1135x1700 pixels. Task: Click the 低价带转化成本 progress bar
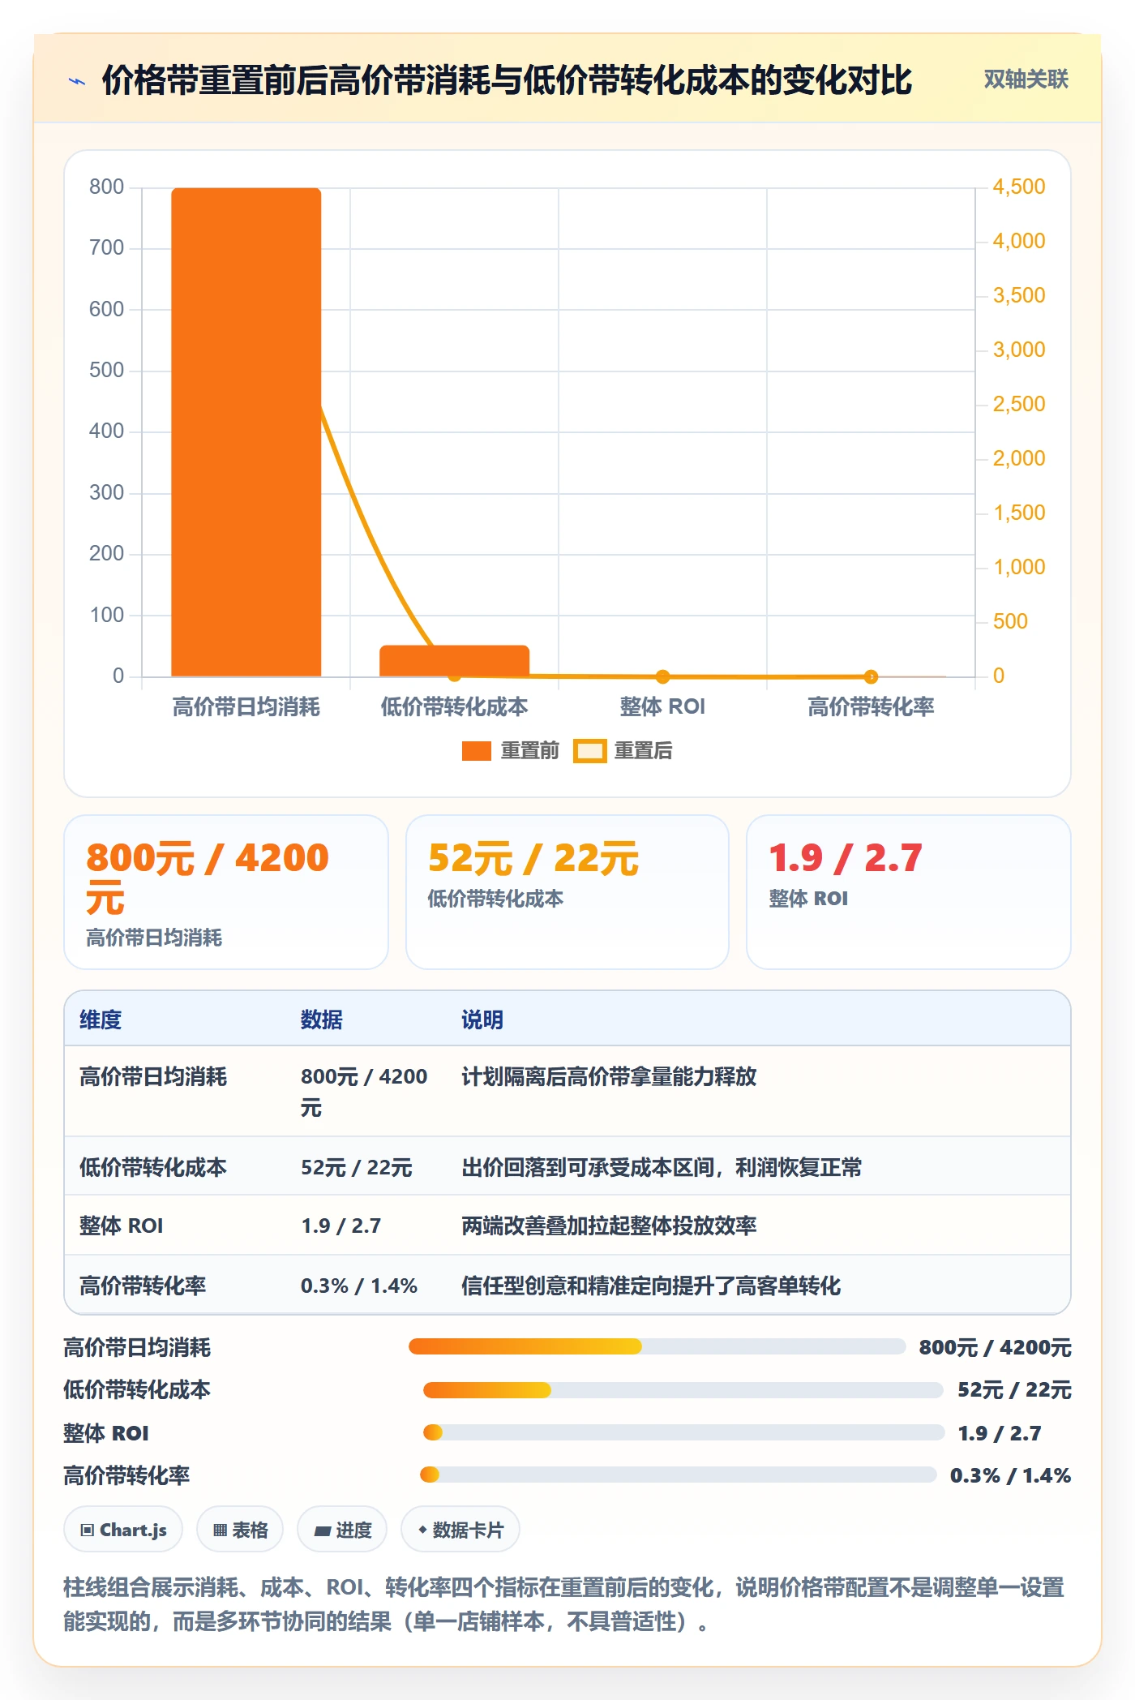(x=683, y=1390)
